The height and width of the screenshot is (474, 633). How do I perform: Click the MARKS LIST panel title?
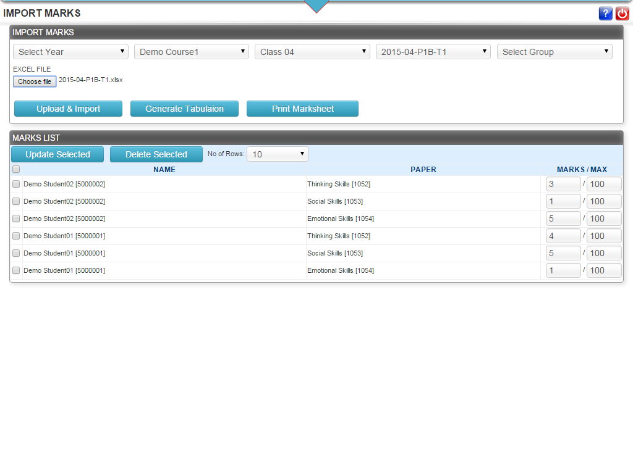[x=36, y=138]
